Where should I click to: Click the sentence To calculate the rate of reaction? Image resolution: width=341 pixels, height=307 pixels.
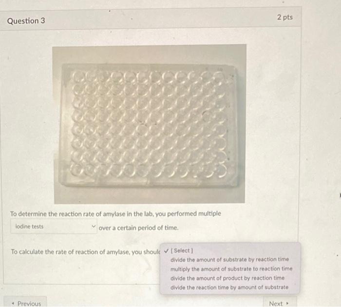coord(85,252)
